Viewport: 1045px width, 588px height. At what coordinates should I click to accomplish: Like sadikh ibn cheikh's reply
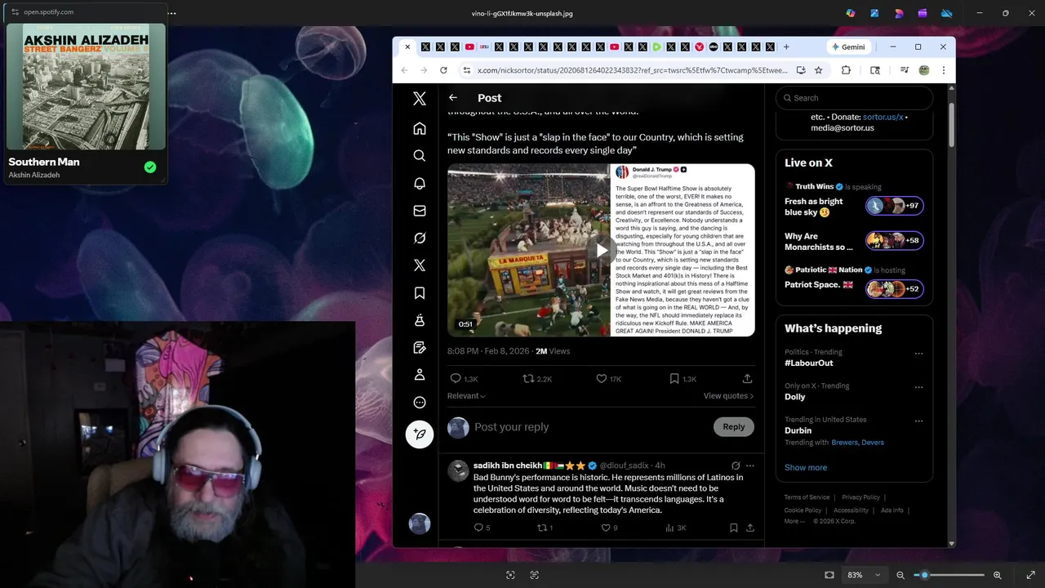point(606,528)
